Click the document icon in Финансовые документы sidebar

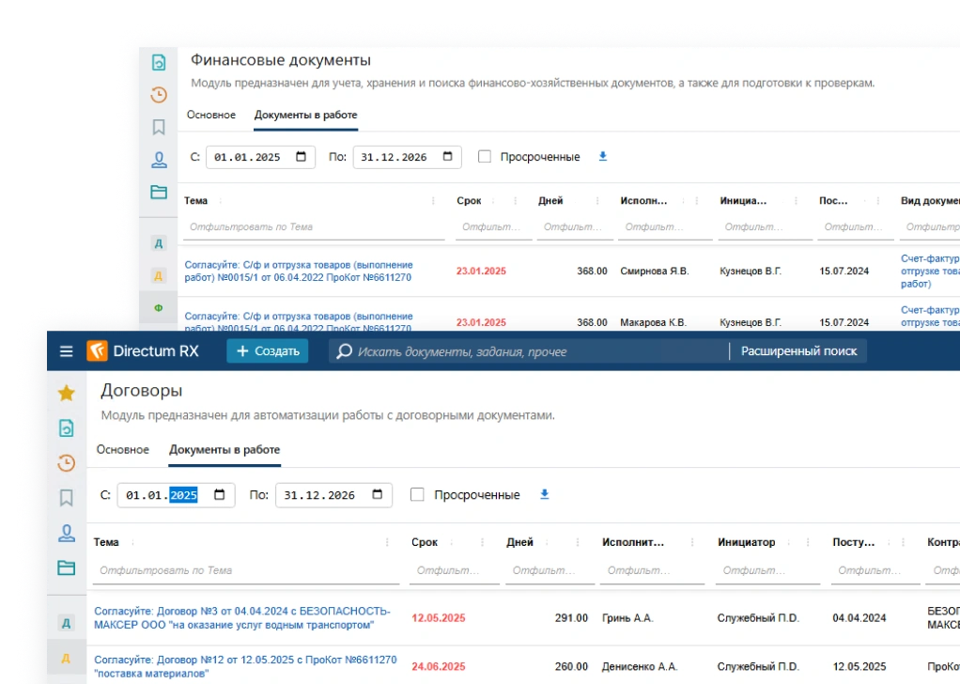(x=159, y=62)
